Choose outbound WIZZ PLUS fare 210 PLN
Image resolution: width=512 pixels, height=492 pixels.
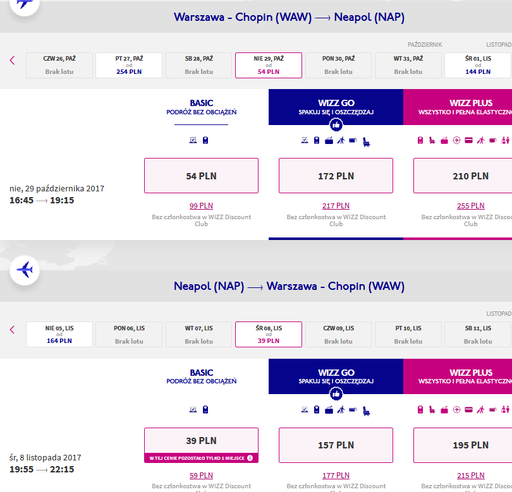(x=463, y=176)
